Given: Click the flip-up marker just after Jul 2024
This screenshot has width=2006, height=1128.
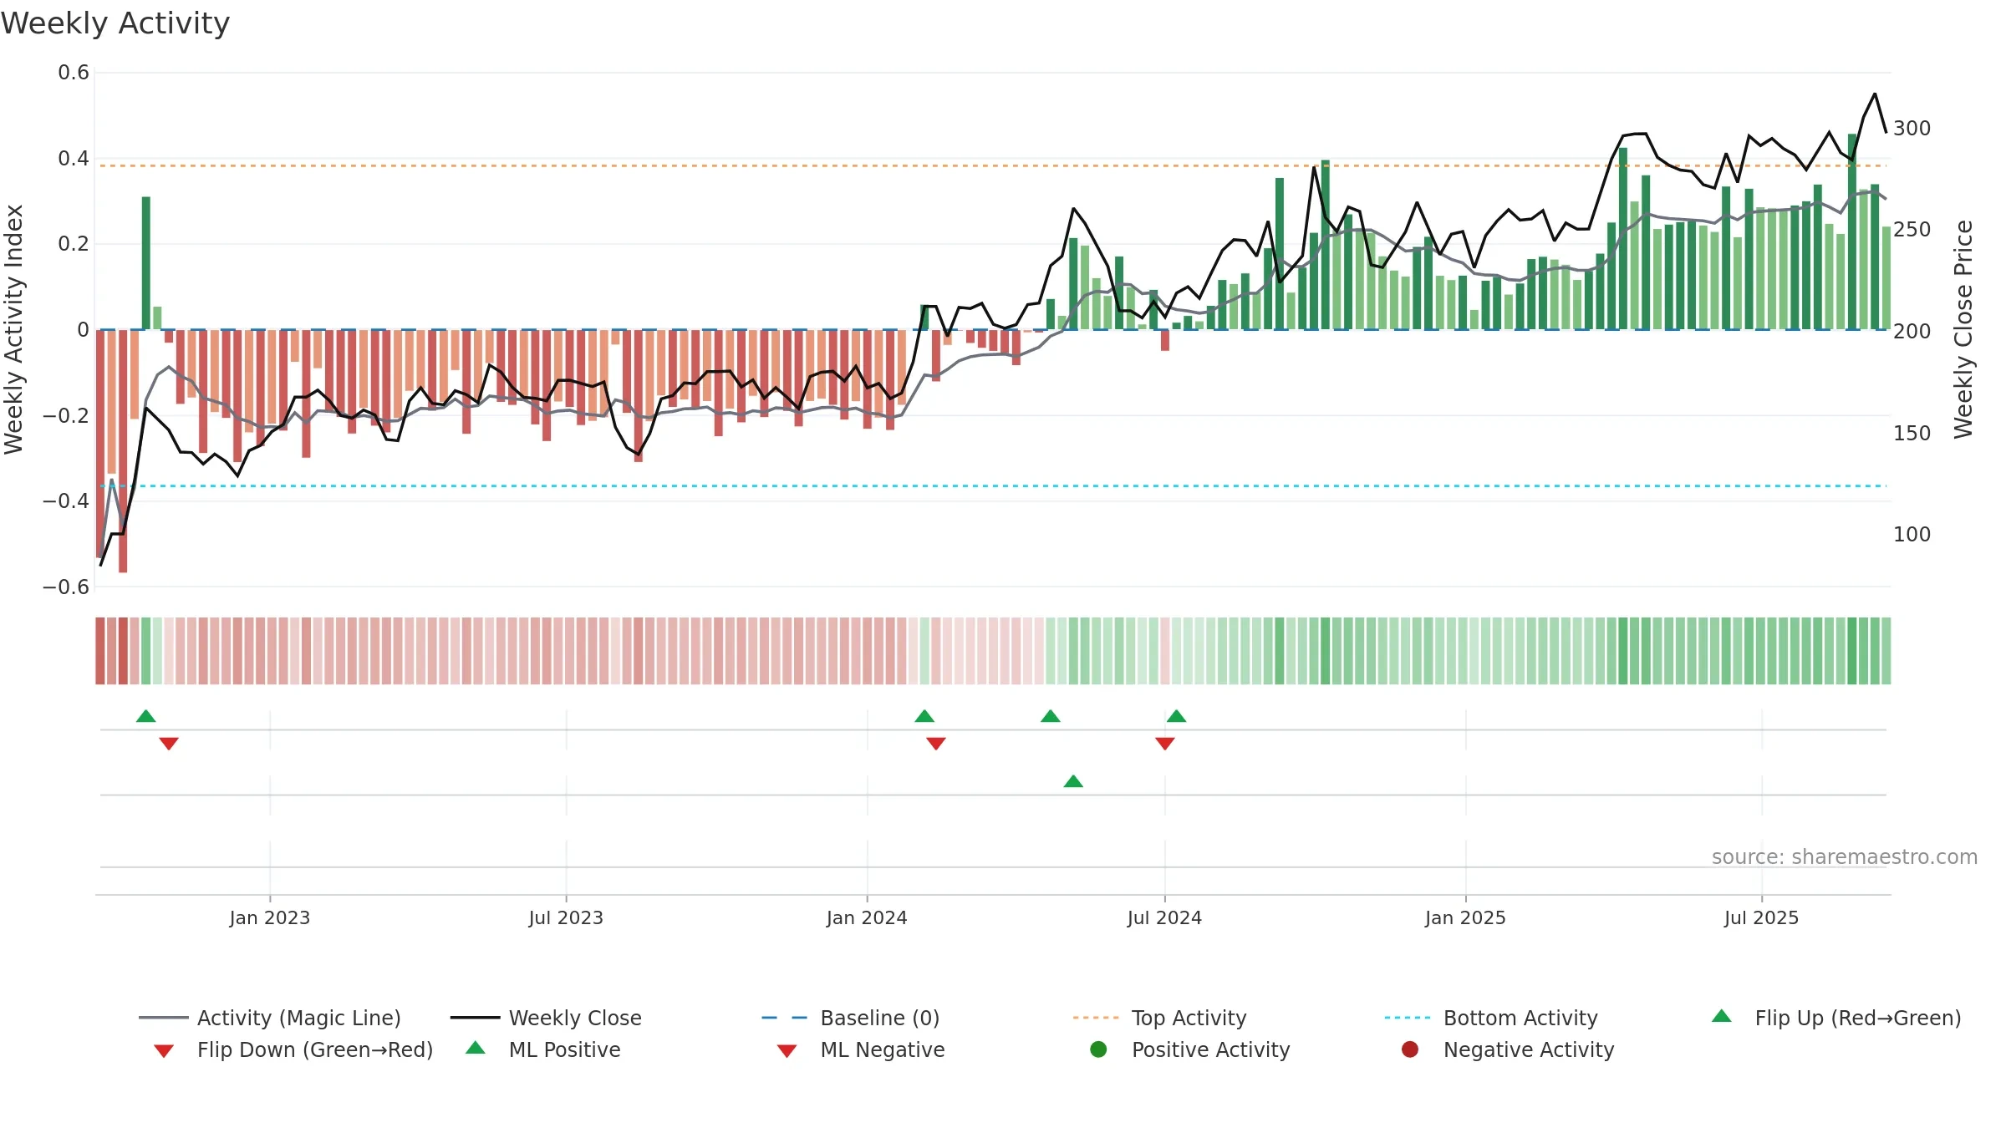Looking at the screenshot, I should tap(1177, 716).
